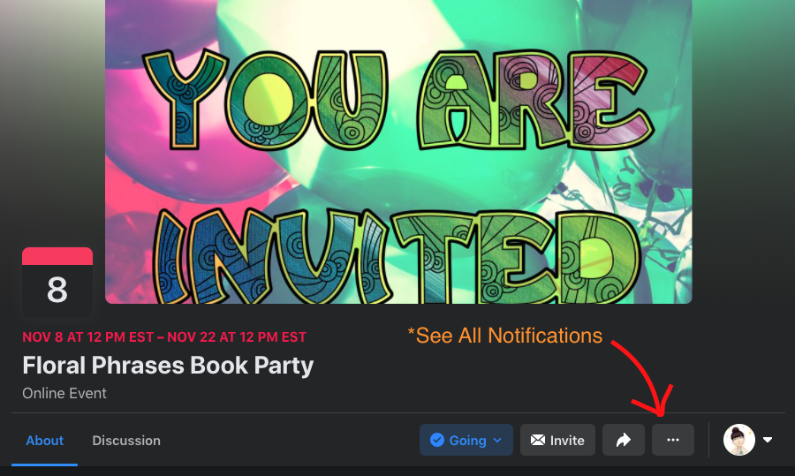The height and width of the screenshot is (476, 795).
Task: Click the Online Event label
Action: click(64, 393)
